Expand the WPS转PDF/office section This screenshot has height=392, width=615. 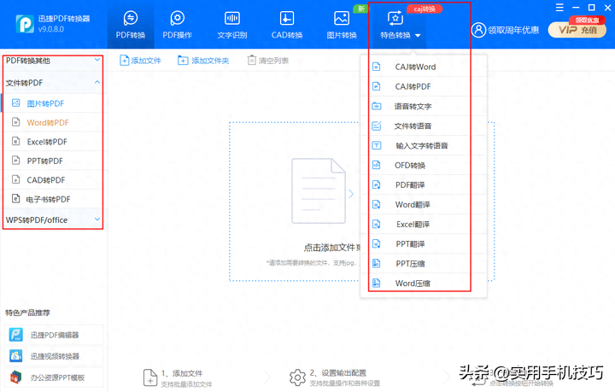pos(53,219)
